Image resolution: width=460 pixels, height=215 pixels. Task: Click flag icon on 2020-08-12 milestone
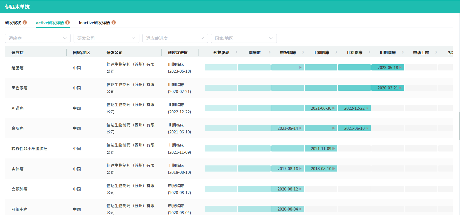coord(300,189)
